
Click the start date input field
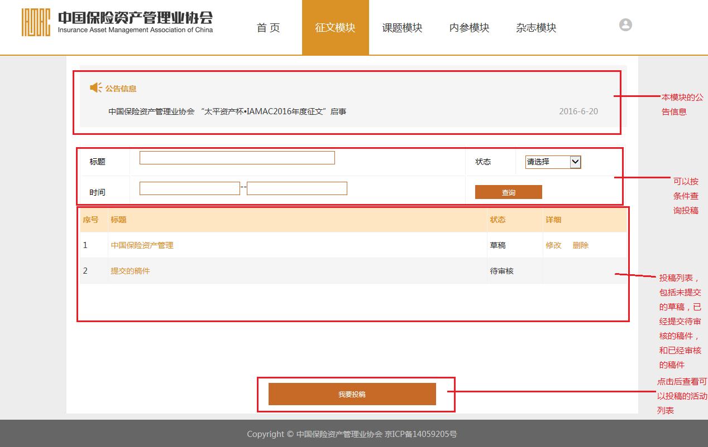point(189,188)
